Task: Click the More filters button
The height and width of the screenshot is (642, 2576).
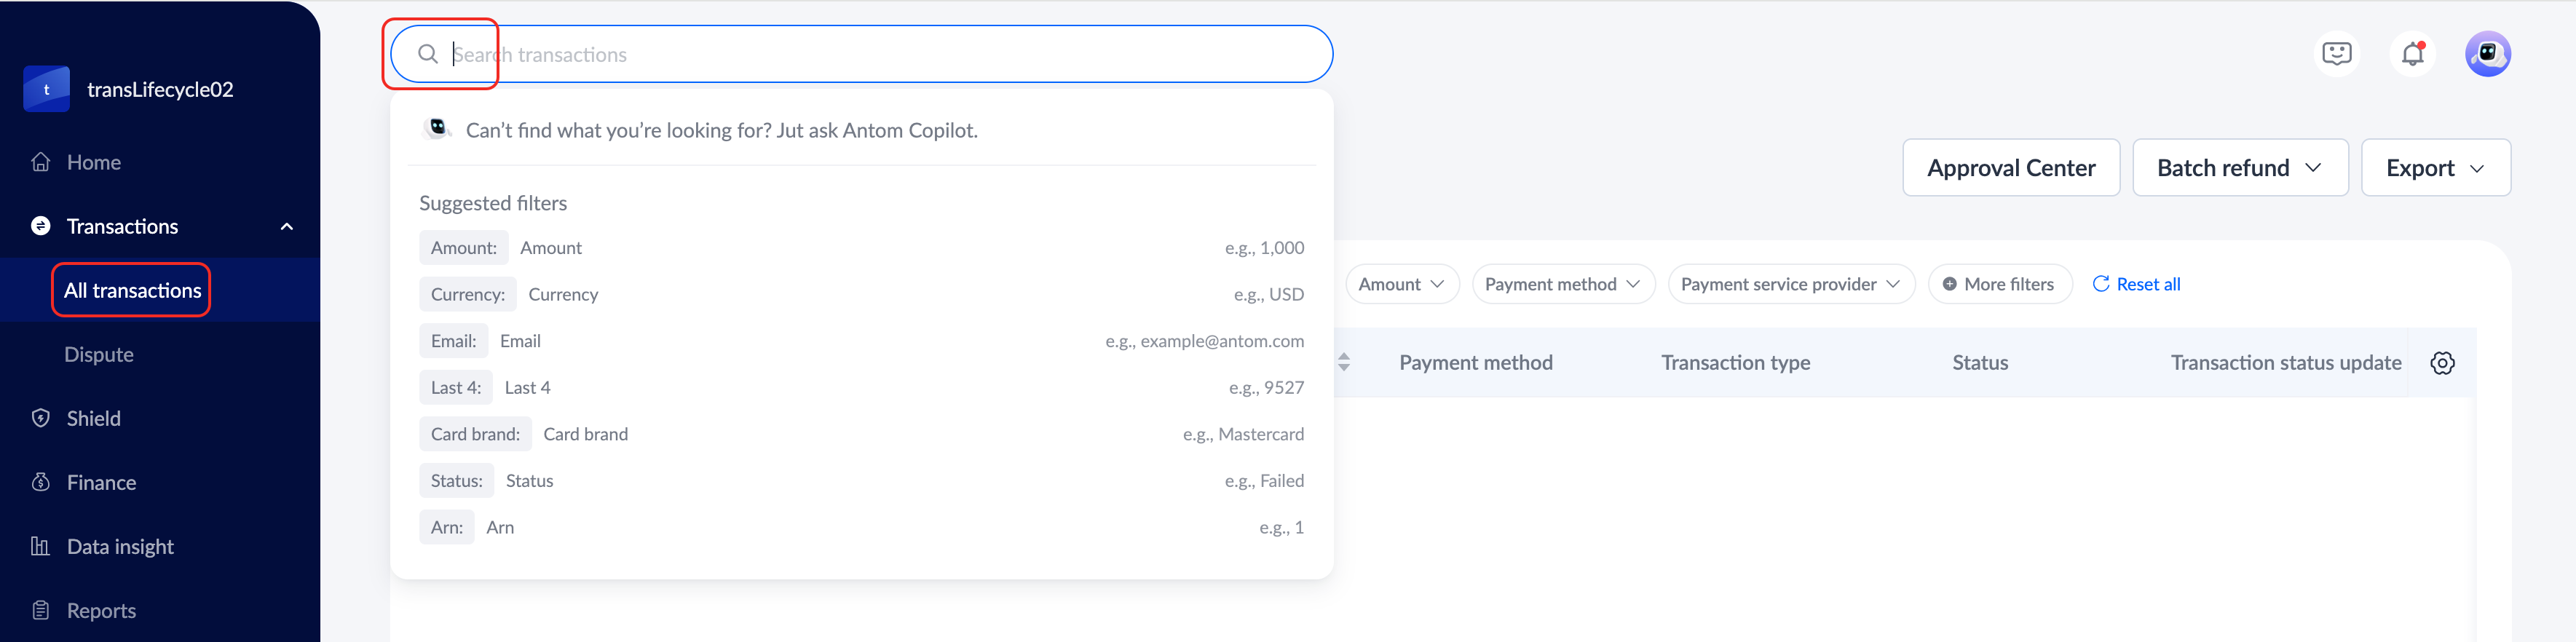Action: (x=1998, y=284)
